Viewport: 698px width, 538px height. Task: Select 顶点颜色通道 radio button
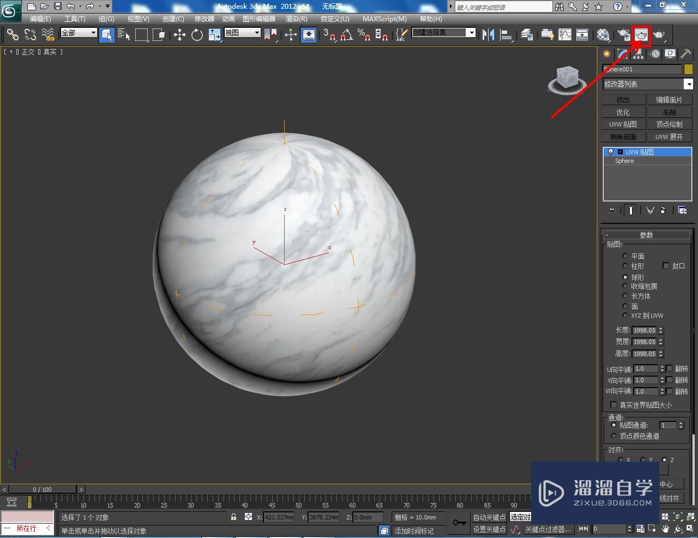[x=613, y=436]
